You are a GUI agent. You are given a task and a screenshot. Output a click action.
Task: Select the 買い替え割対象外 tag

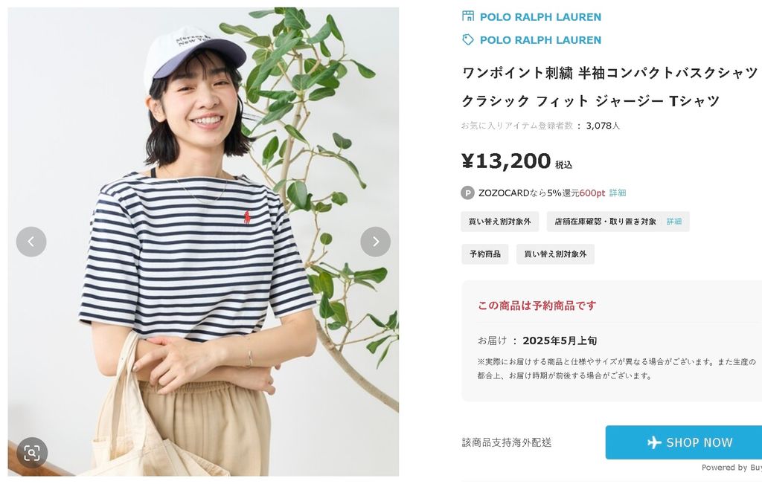click(x=499, y=222)
